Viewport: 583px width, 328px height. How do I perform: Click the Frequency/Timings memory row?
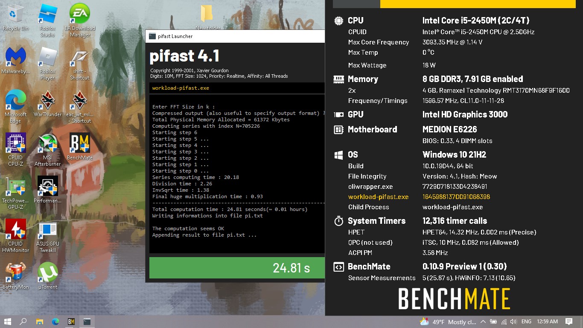(x=426, y=101)
